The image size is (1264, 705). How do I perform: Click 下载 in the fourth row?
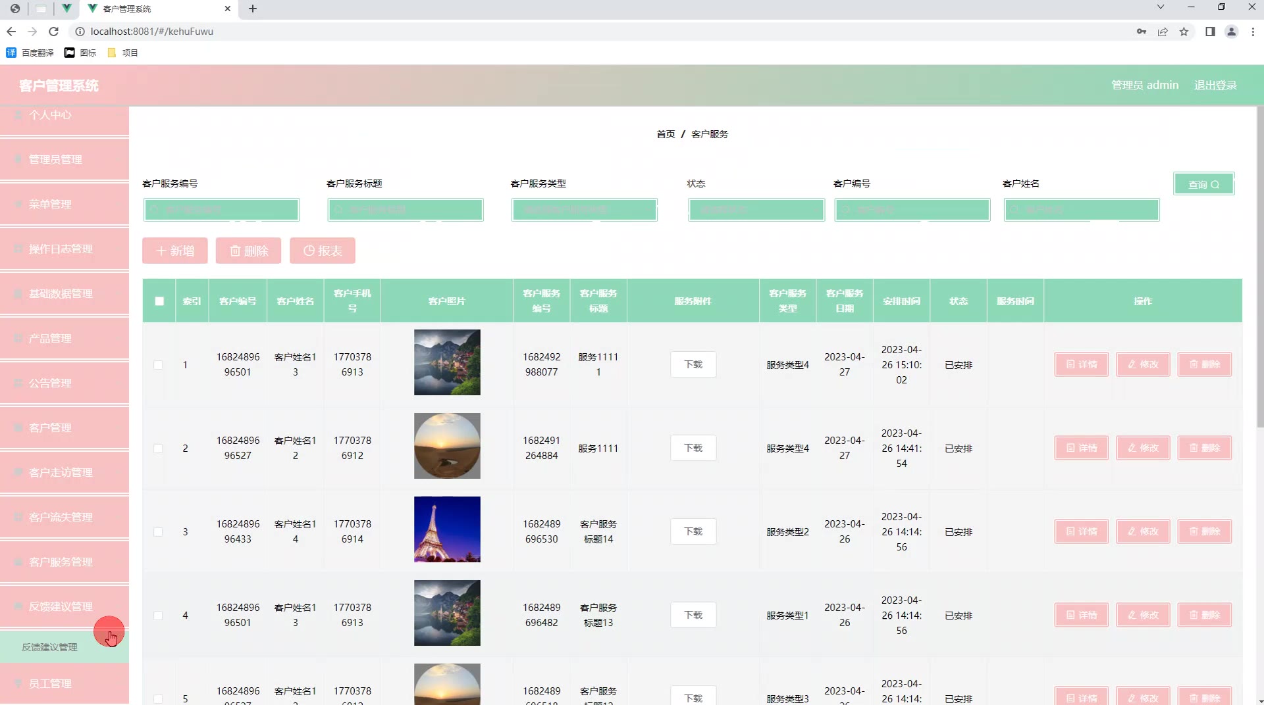(693, 615)
